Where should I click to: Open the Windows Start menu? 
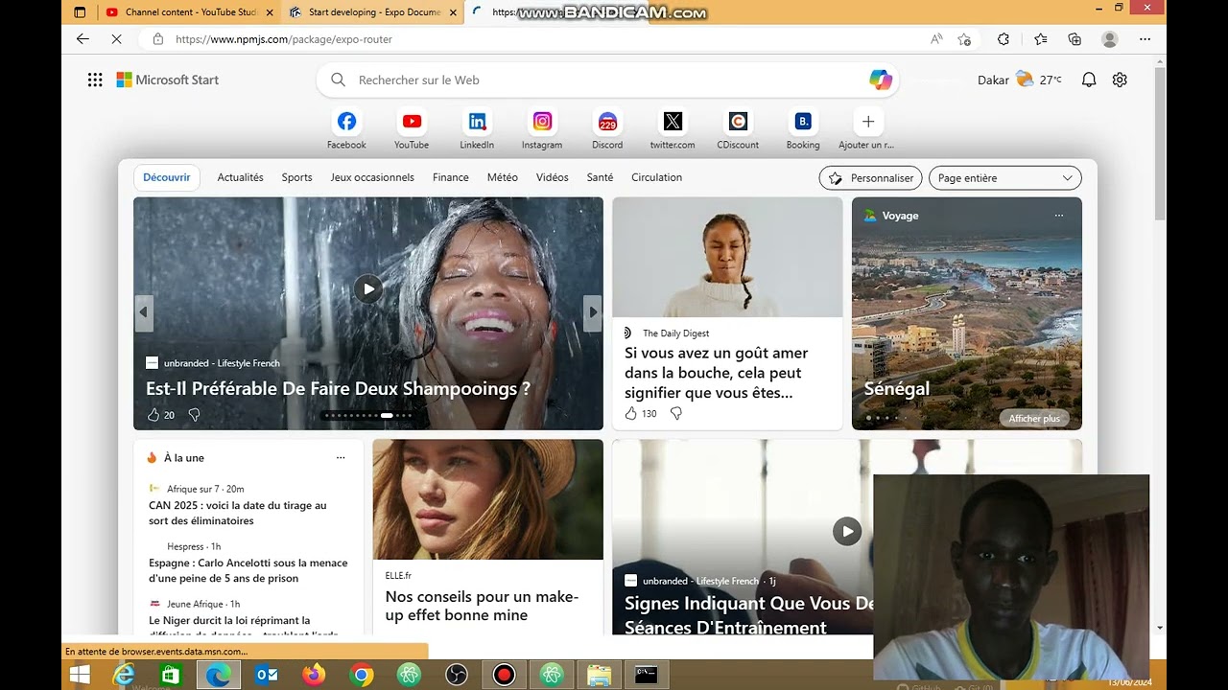point(80,675)
